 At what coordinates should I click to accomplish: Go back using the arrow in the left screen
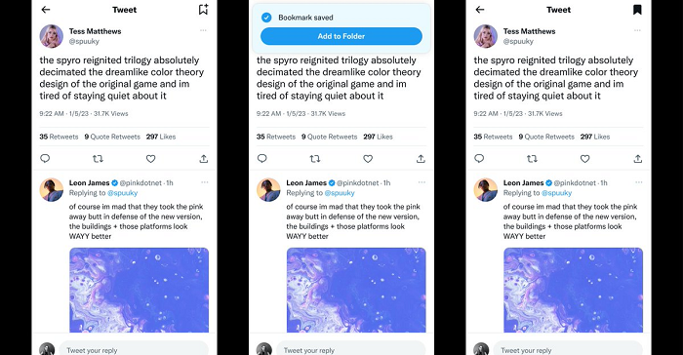click(x=46, y=9)
